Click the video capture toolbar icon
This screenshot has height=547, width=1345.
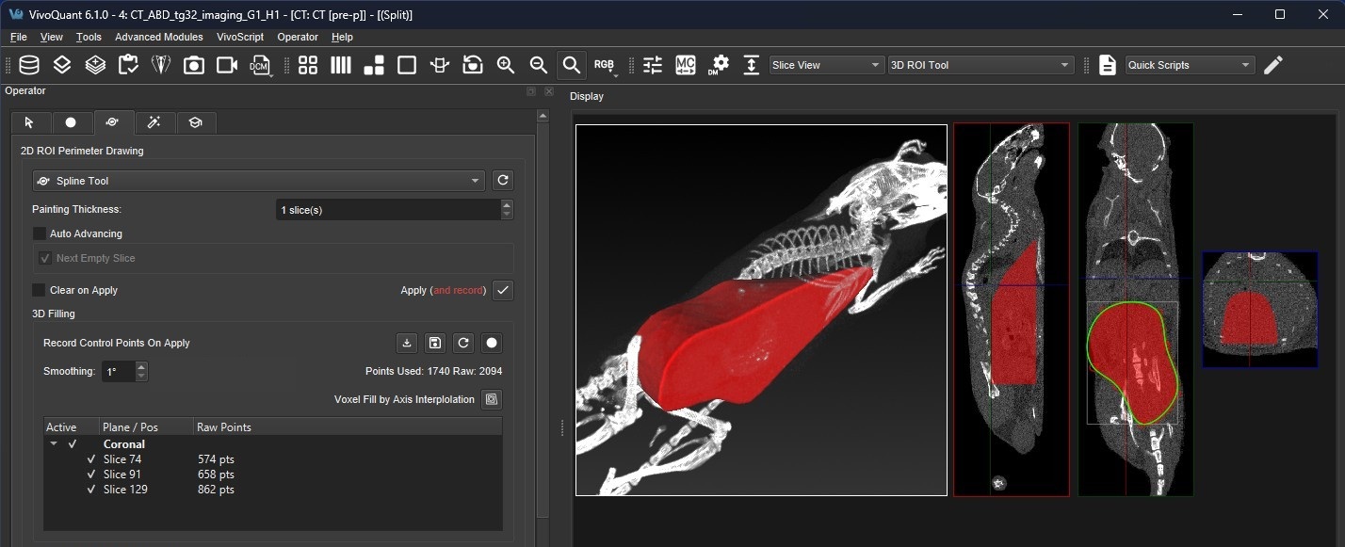coord(227,65)
